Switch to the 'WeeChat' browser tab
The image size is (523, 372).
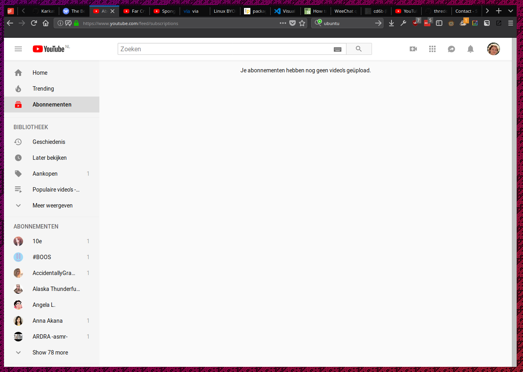(x=344, y=11)
